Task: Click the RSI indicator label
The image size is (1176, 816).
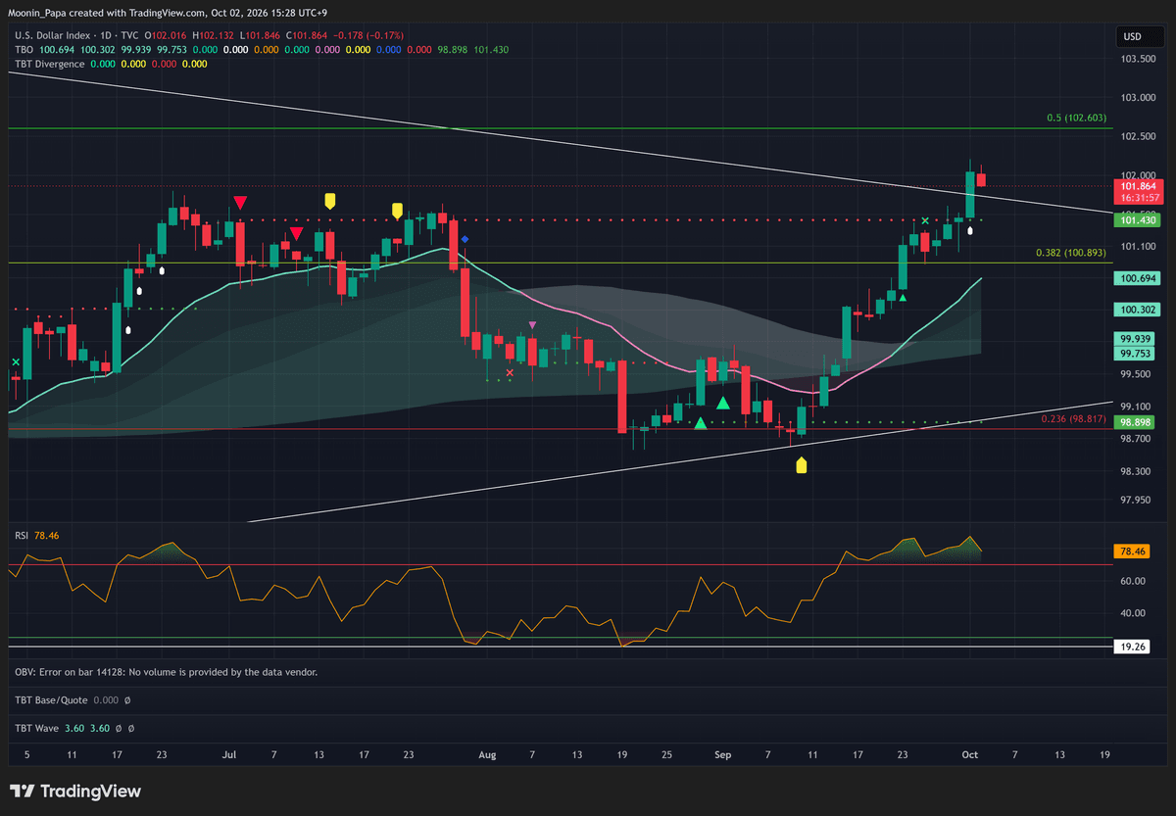Action: click(x=20, y=536)
